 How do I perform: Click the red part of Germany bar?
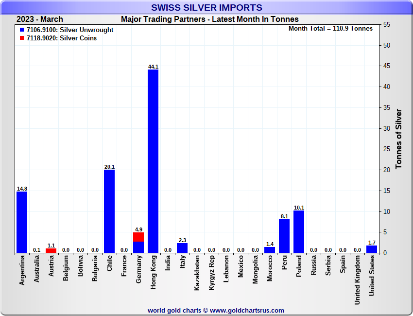click(138, 237)
